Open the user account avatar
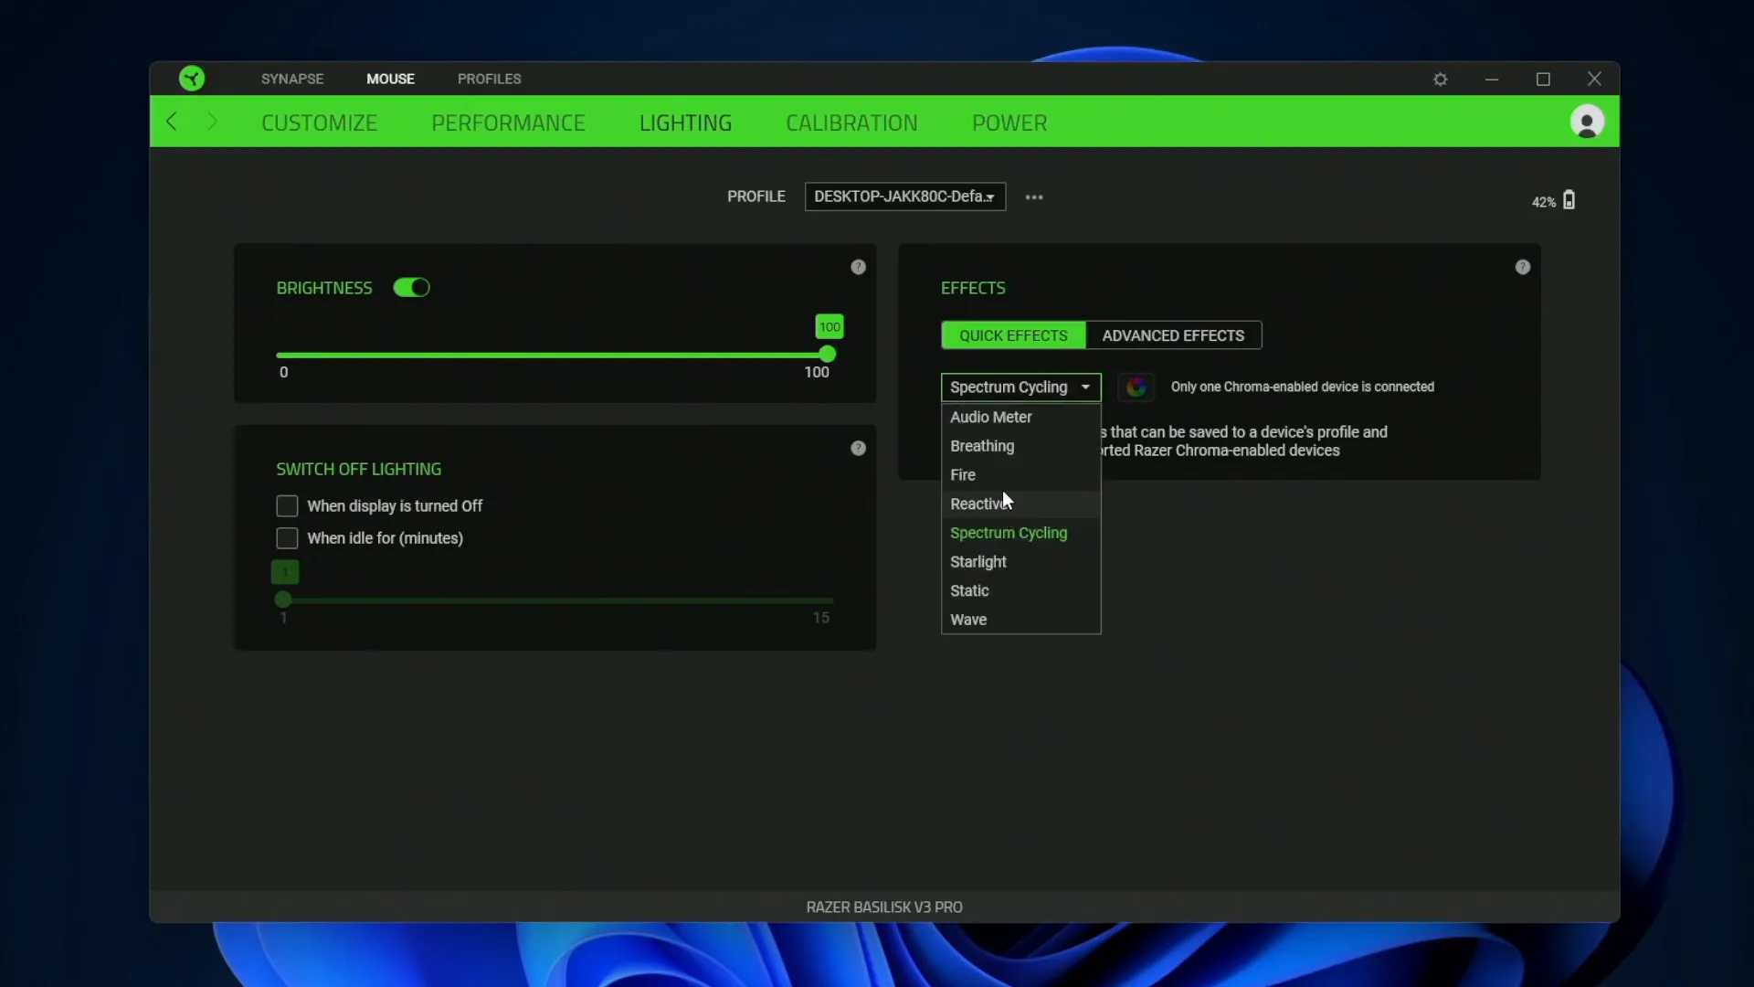 click(x=1587, y=122)
